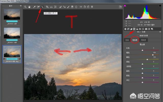
Task: Open the Camera Calibration panel icon
Action: tap(146, 29)
